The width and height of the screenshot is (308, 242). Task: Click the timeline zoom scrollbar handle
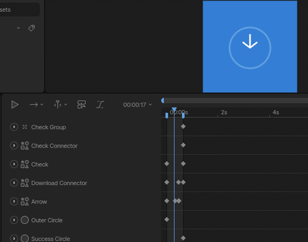click(x=163, y=101)
